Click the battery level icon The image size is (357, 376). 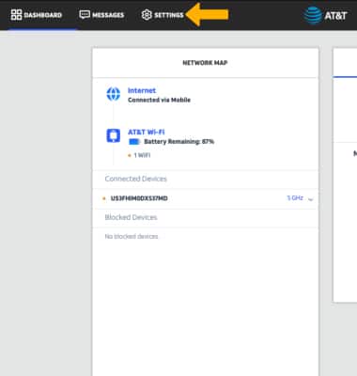pyautogui.click(x=134, y=142)
